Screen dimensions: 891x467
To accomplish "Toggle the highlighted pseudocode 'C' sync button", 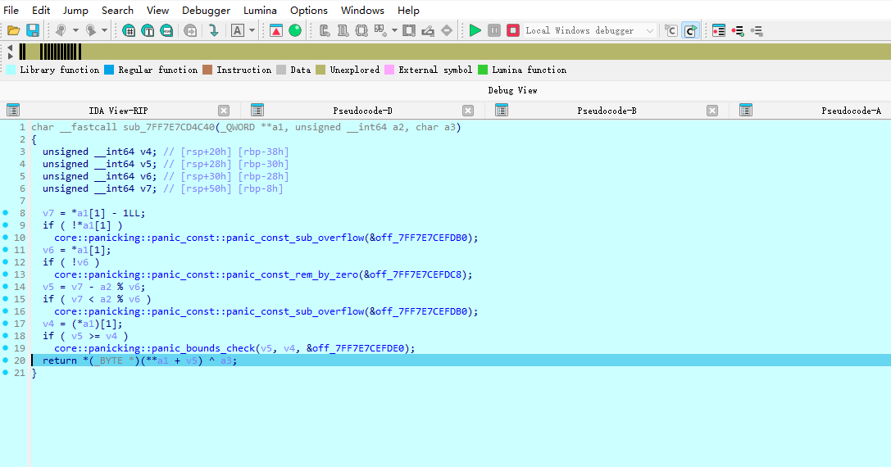I will pos(690,30).
